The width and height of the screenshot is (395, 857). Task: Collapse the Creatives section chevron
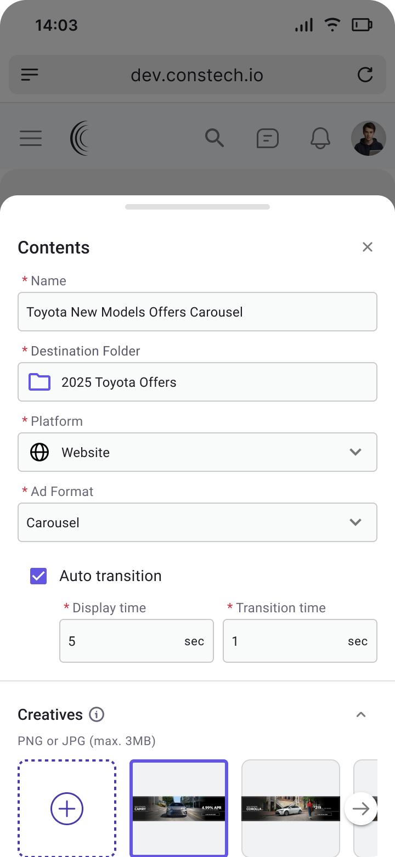361,714
